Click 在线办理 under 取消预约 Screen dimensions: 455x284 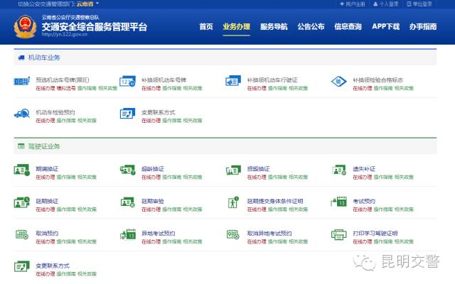[45, 241]
